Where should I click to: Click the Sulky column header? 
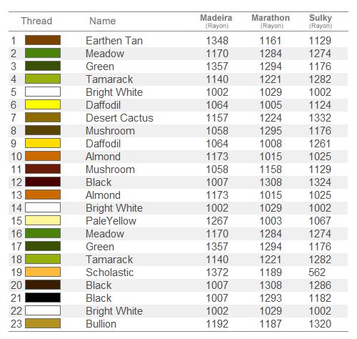pos(321,21)
